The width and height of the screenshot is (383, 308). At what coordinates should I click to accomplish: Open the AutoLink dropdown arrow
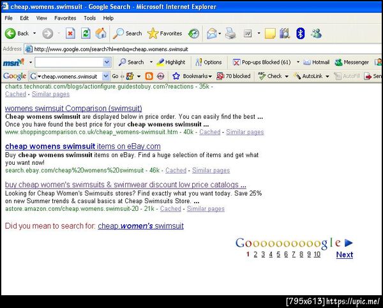(327, 76)
